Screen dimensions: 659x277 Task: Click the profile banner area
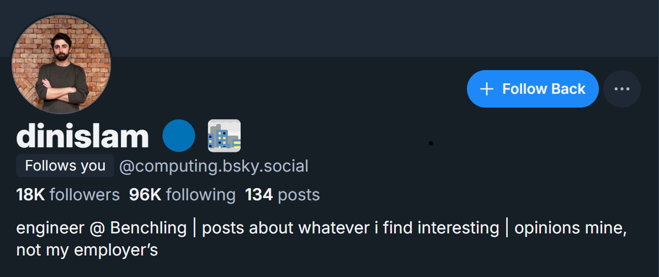[x=386, y=28]
